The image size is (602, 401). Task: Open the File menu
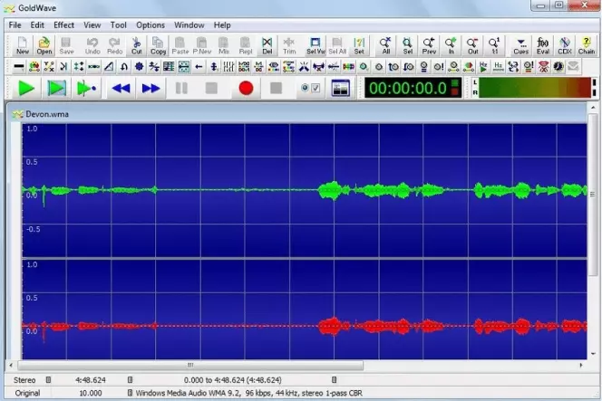click(x=15, y=25)
